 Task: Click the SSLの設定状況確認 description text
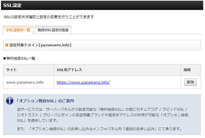click(x=49, y=17)
